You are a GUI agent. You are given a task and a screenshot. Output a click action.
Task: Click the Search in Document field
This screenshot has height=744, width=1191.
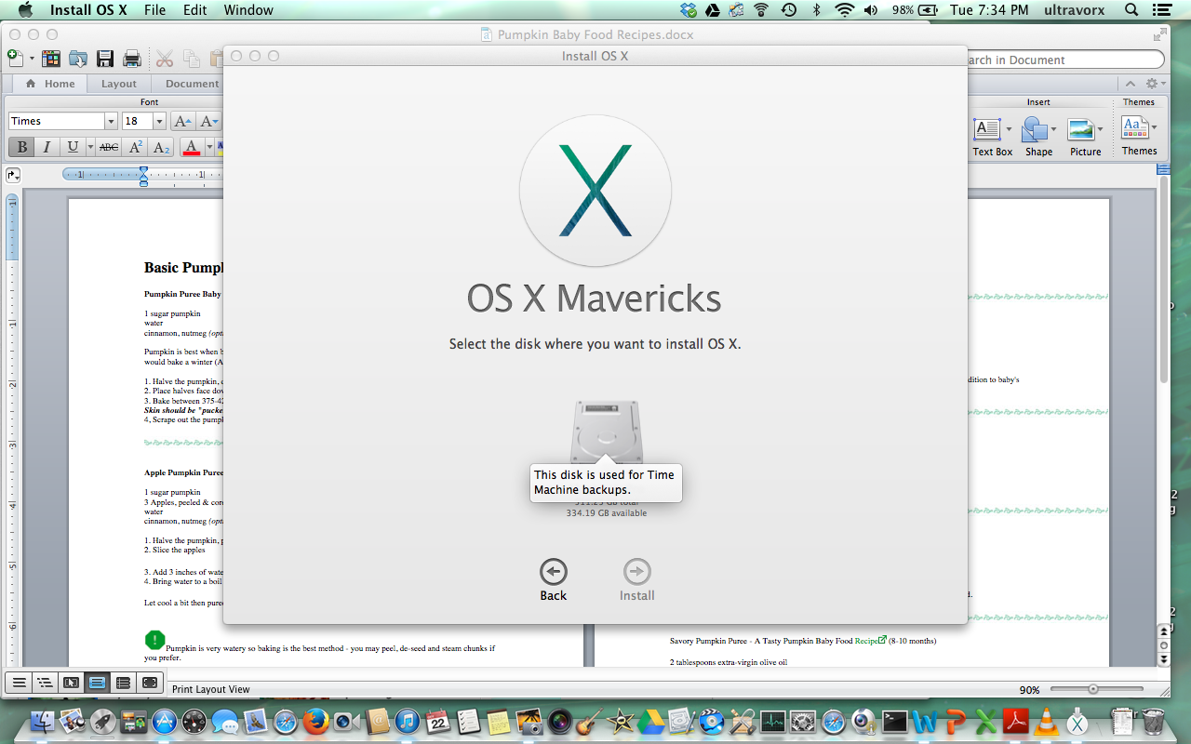pos(1065,60)
